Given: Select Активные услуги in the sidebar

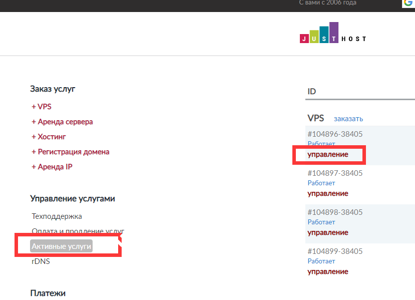Looking at the screenshot, I should (x=61, y=245).
